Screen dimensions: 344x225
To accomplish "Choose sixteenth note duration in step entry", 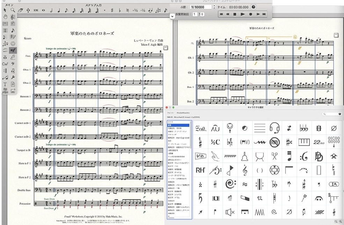I will tap(74, 10).
